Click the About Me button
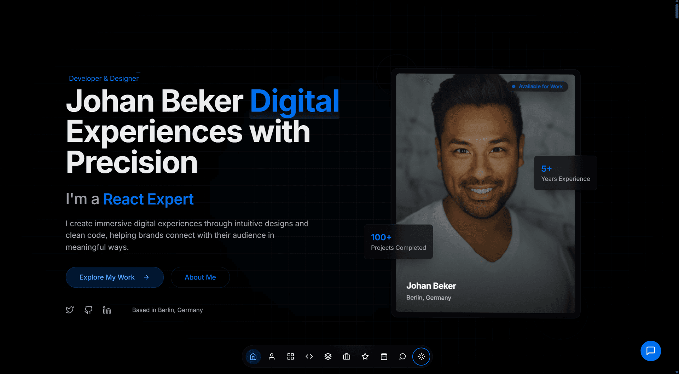The height and width of the screenshot is (374, 679). [x=200, y=277]
